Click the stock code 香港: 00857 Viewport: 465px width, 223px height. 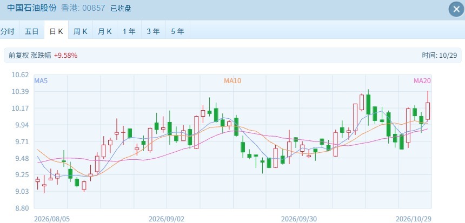click(x=83, y=8)
